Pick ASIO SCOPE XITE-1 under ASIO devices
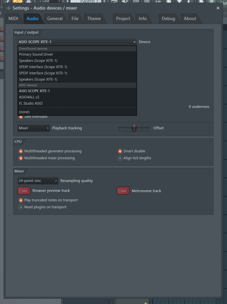The width and height of the screenshot is (227, 304). (x=77, y=91)
